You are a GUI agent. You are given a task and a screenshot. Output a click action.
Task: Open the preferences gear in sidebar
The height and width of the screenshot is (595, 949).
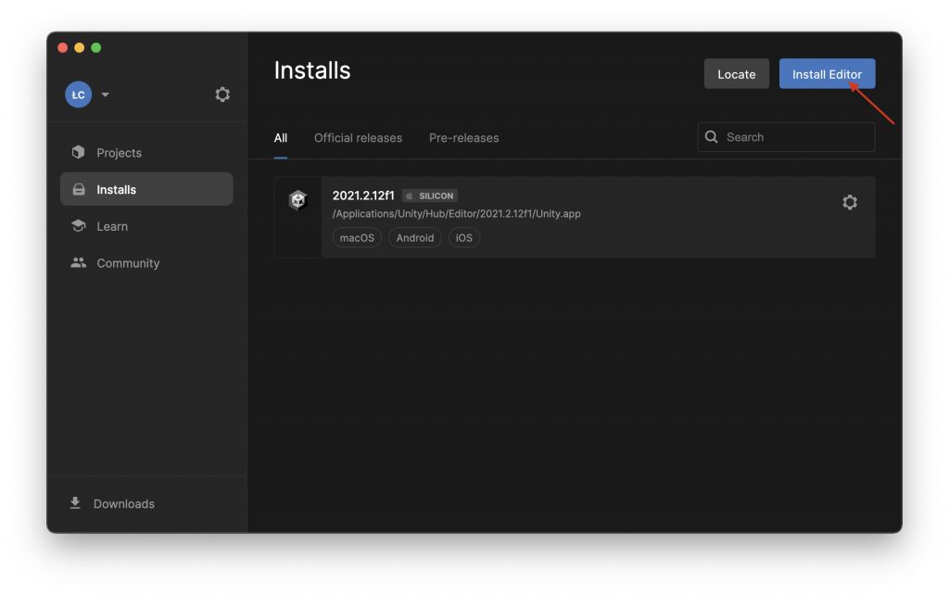tap(222, 95)
